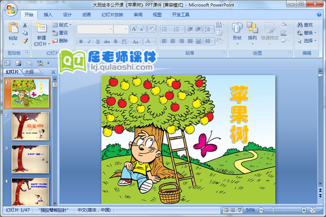The width and height of the screenshot is (326, 217).
Task: Switch to 大纲 (Outline) pane tab
Action: (29, 72)
